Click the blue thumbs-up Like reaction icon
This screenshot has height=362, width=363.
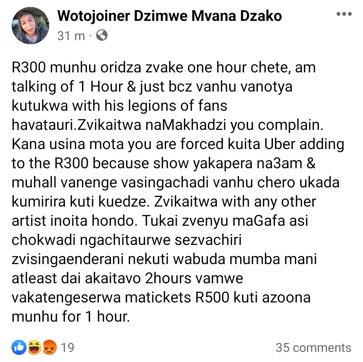[19, 347]
